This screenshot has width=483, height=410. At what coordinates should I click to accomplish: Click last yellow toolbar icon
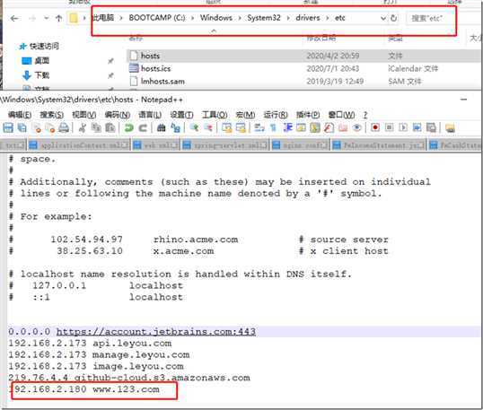tap(450, 127)
